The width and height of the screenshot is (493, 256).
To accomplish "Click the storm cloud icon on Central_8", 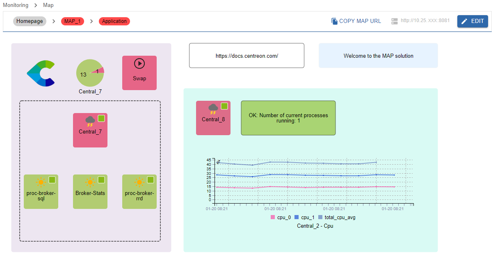I will click(213, 109).
